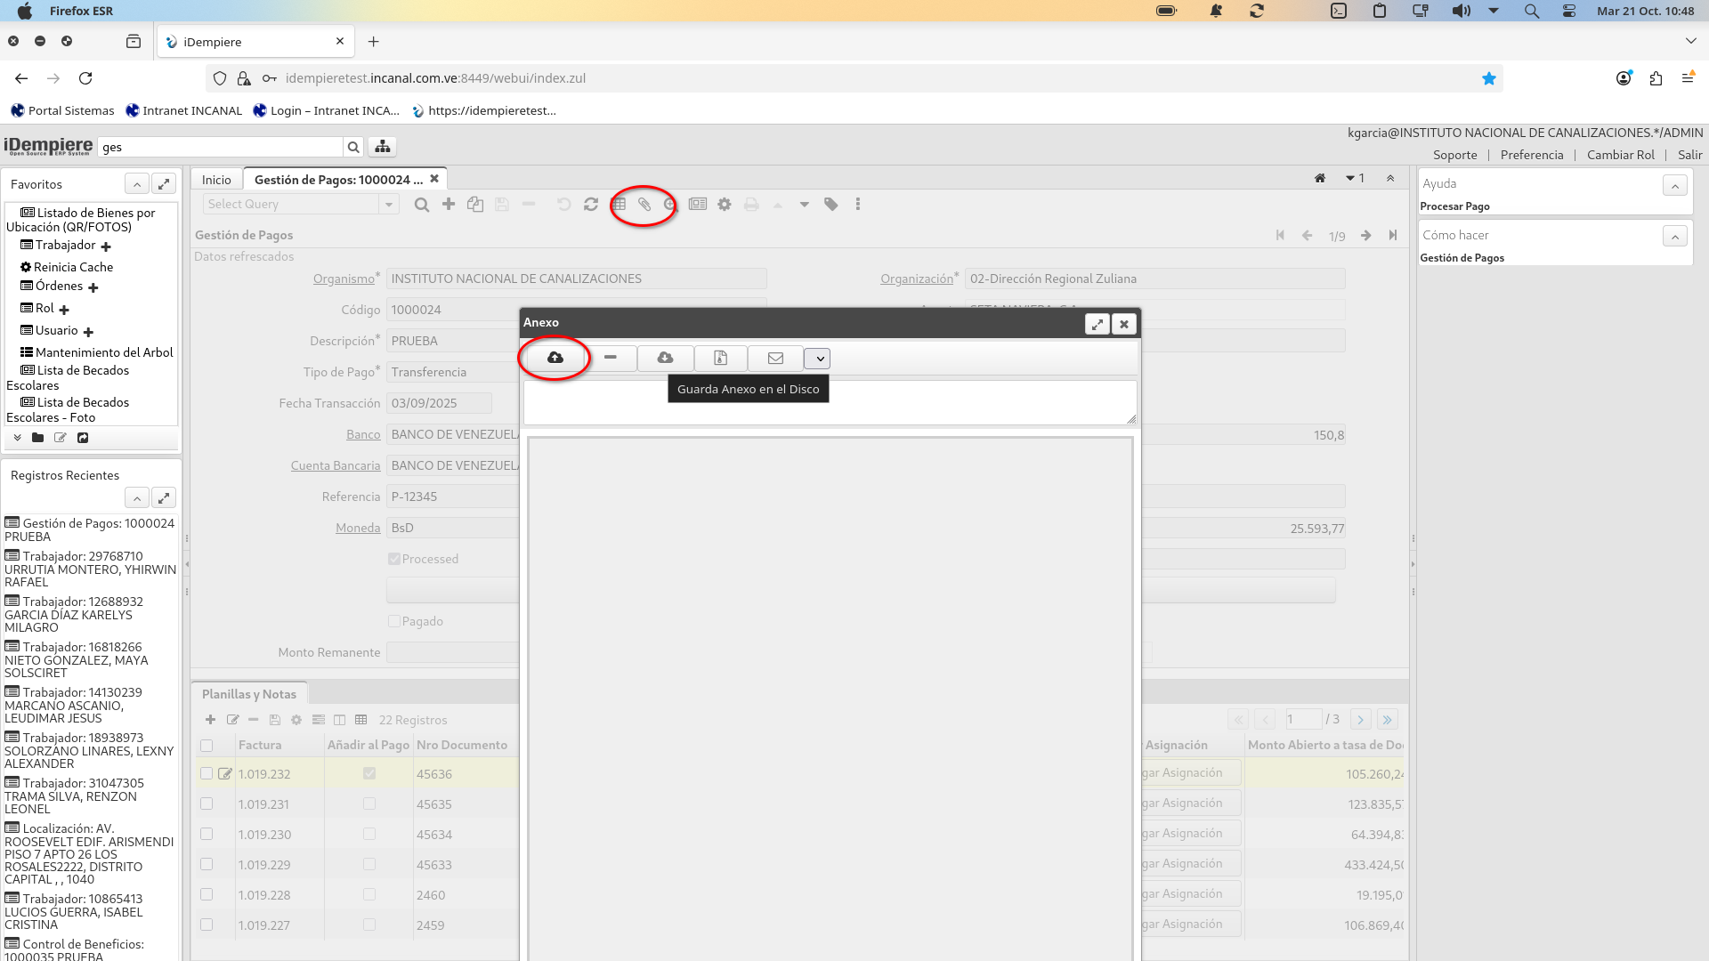
Task: Click the Salir link
Action: tap(1689, 155)
